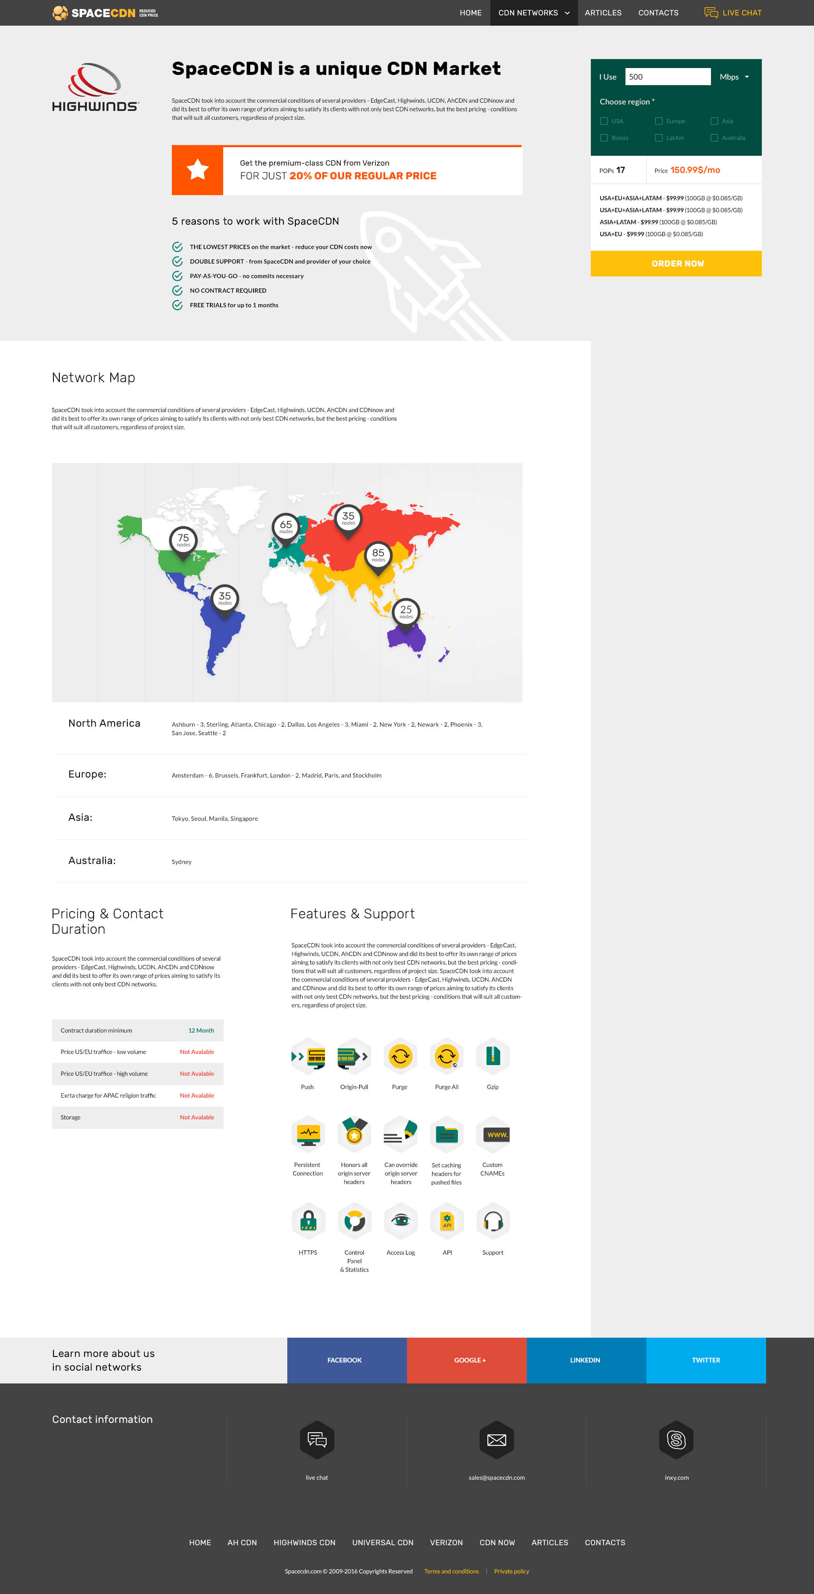The height and width of the screenshot is (1594, 814).
Task: Select the Origin-Pull feature icon
Action: coord(354,1056)
